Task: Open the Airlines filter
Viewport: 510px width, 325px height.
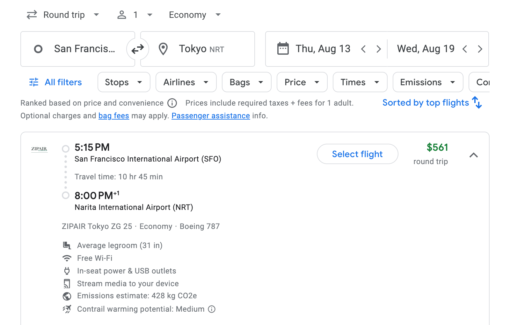Action: click(186, 82)
